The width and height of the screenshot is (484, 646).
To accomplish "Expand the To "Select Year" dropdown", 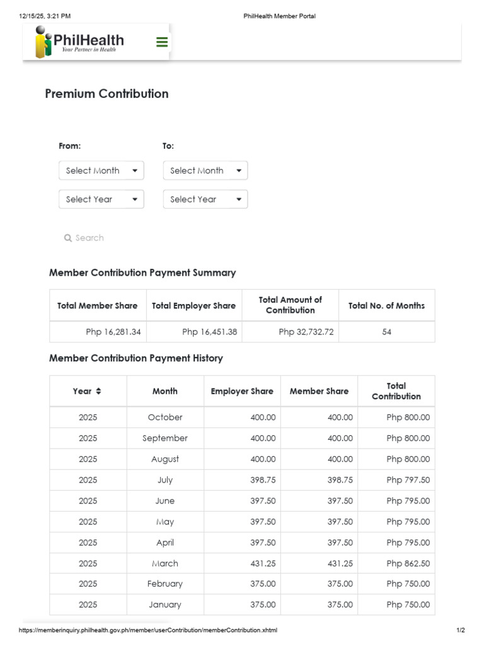I will tap(205, 199).
